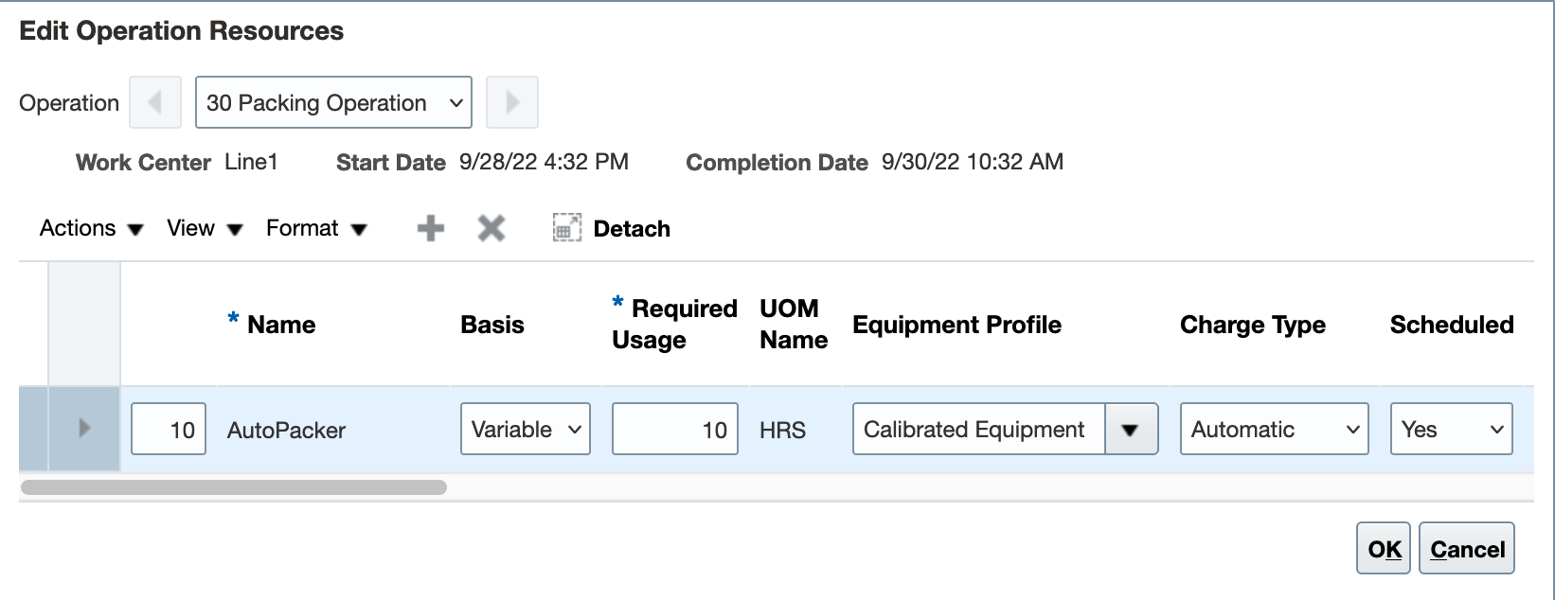The height and width of the screenshot is (600, 1555).
Task: Click the OK button
Action: (x=1384, y=549)
